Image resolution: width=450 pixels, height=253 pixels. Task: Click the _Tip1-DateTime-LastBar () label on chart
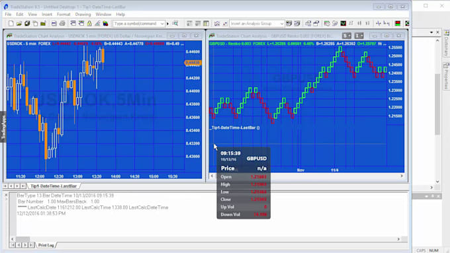click(x=236, y=127)
